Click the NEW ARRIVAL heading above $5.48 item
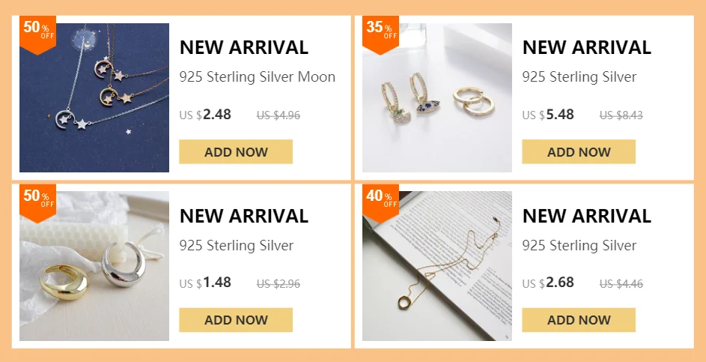 pyautogui.click(x=586, y=47)
